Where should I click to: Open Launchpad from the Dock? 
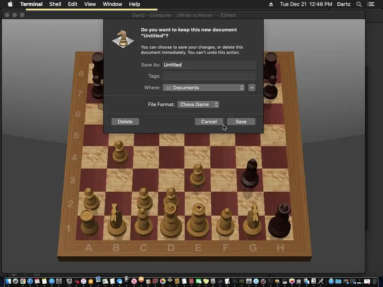tap(15, 281)
